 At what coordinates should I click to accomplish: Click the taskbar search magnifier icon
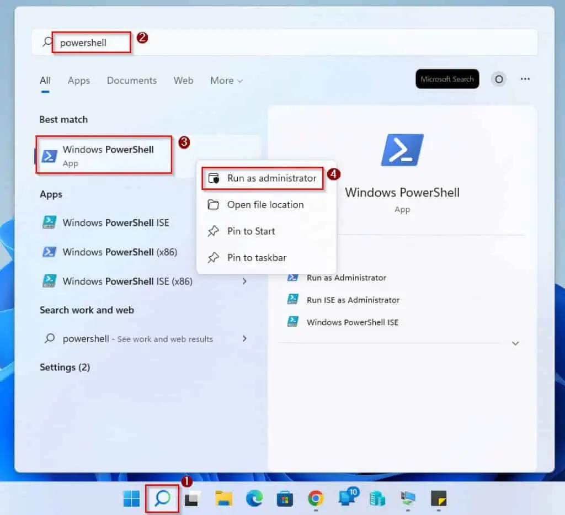coord(162,498)
